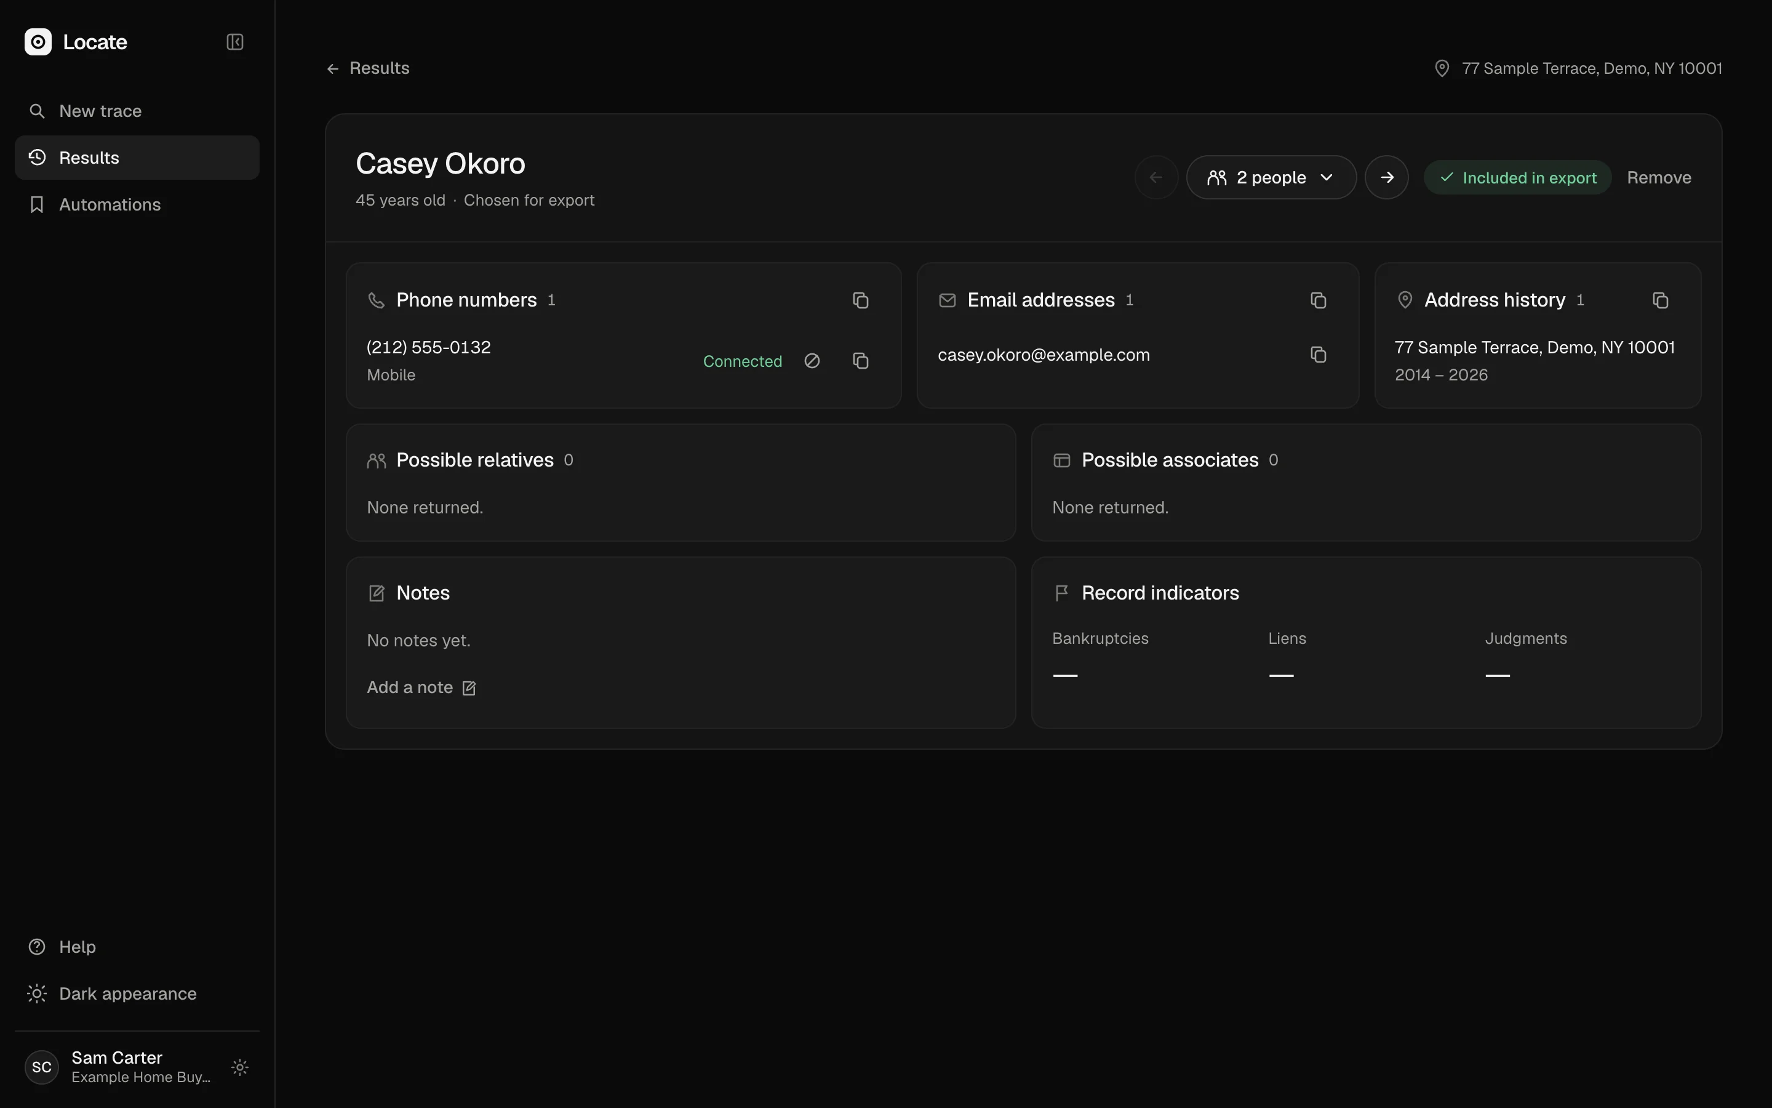This screenshot has width=1772, height=1108.
Task: Mark (212) 555-0132 as blocked
Action: pos(812,361)
